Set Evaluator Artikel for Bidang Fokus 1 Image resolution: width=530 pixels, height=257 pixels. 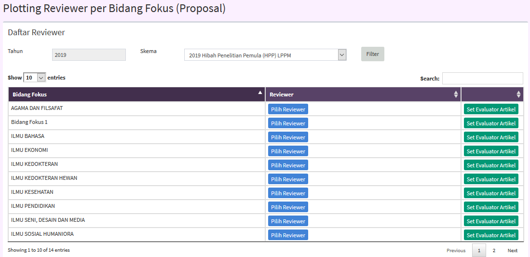pos(491,123)
